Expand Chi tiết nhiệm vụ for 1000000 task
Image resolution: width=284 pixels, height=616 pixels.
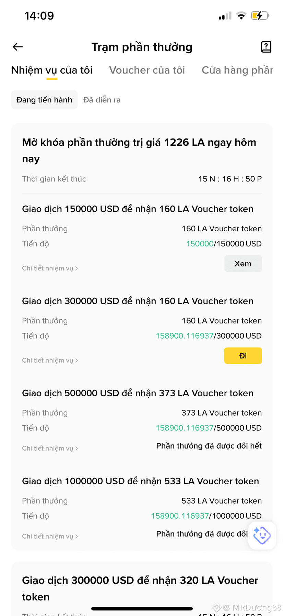pyautogui.click(x=50, y=536)
